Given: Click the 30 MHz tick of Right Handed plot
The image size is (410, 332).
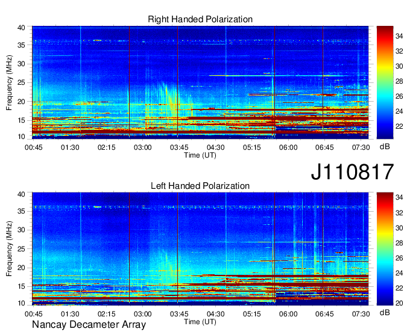Looking at the screenshot, I should 21,64.
